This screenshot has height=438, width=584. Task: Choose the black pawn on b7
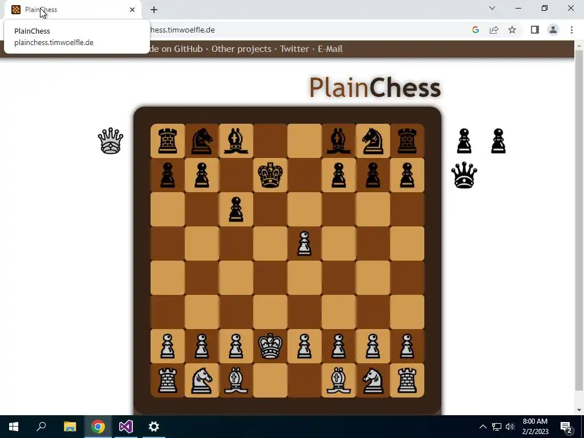202,175
